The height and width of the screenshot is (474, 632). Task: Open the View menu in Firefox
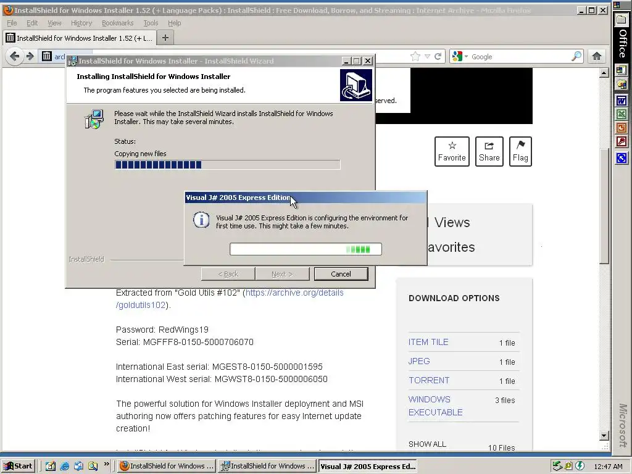click(x=54, y=23)
